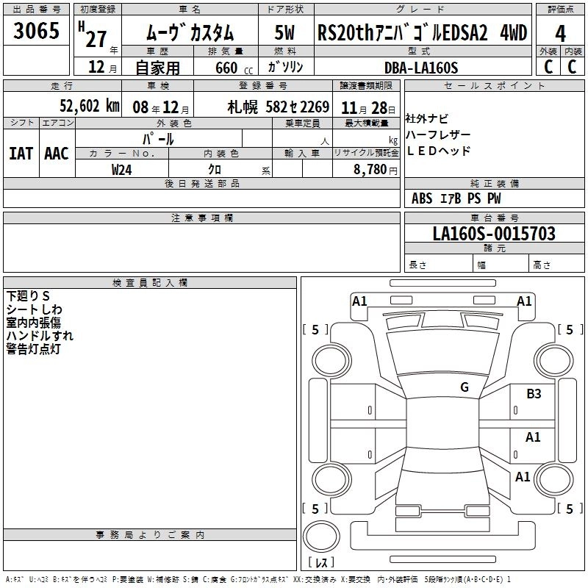Select the car name ムーヴ カスタム

pos(190,32)
